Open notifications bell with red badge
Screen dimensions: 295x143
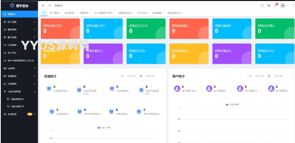point(276,5)
